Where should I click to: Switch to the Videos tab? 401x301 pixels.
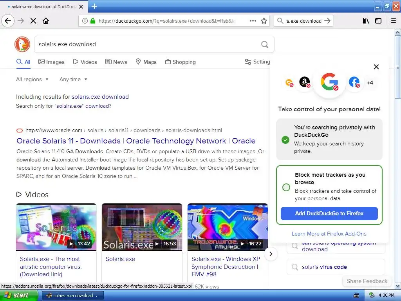click(85, 62)
